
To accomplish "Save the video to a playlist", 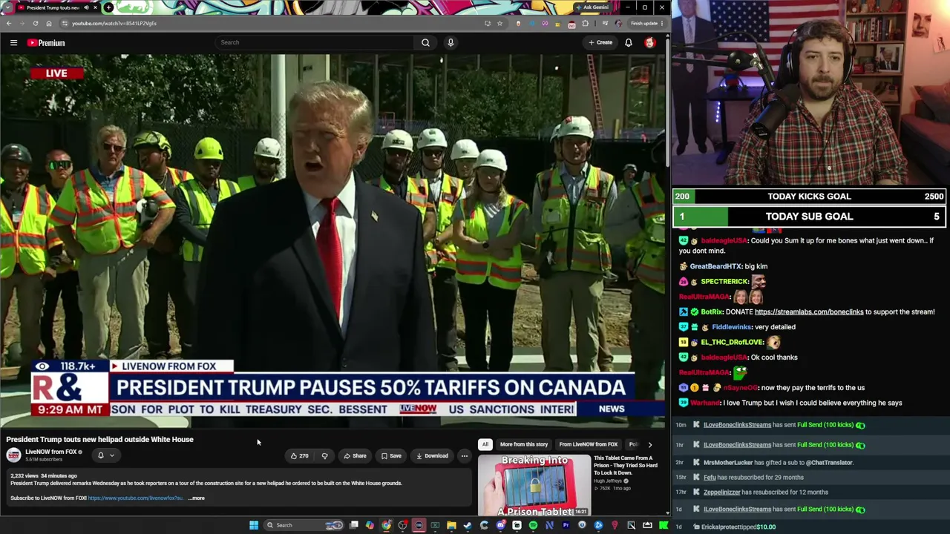I will point(391,456).
